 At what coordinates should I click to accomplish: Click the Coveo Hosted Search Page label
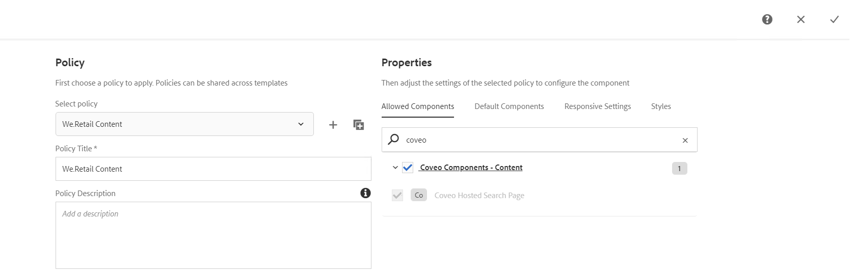[479, 196]
